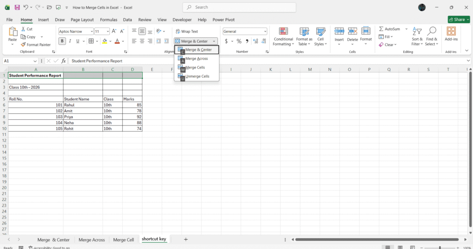473x249 pixels.
Task: Choose Unmerge Cells option
Action: pos(197,76)
